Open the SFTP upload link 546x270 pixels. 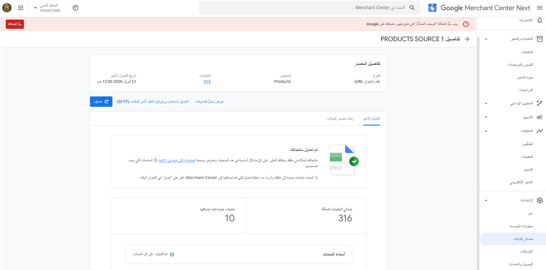pyautogui.click(x=153, y=102)
